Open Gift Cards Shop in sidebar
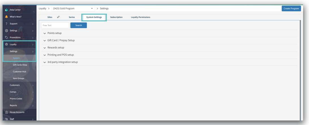Viewport: 309px width, 125px height. (20, 65)
